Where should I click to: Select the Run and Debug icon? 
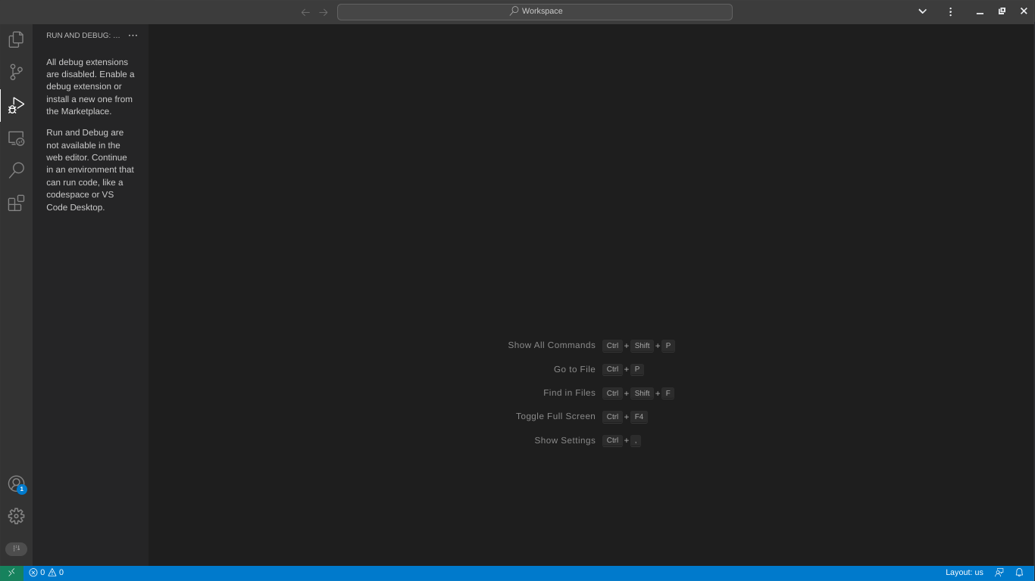click(x=16, y=105)
